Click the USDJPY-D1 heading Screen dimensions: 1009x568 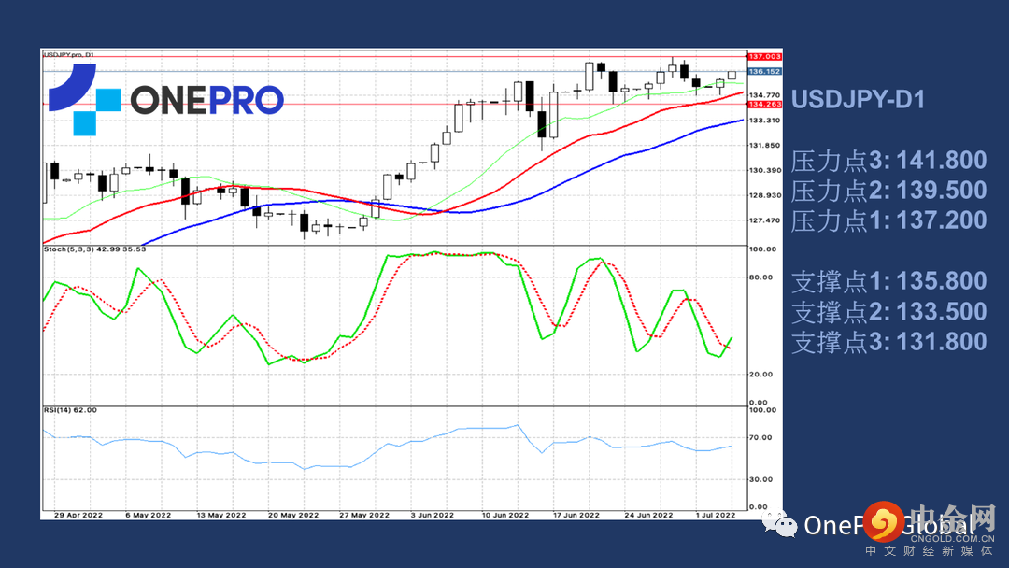click(x=858, y=99)
